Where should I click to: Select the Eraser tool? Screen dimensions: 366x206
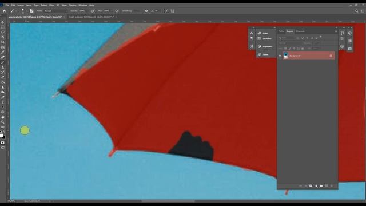point(3,77)
